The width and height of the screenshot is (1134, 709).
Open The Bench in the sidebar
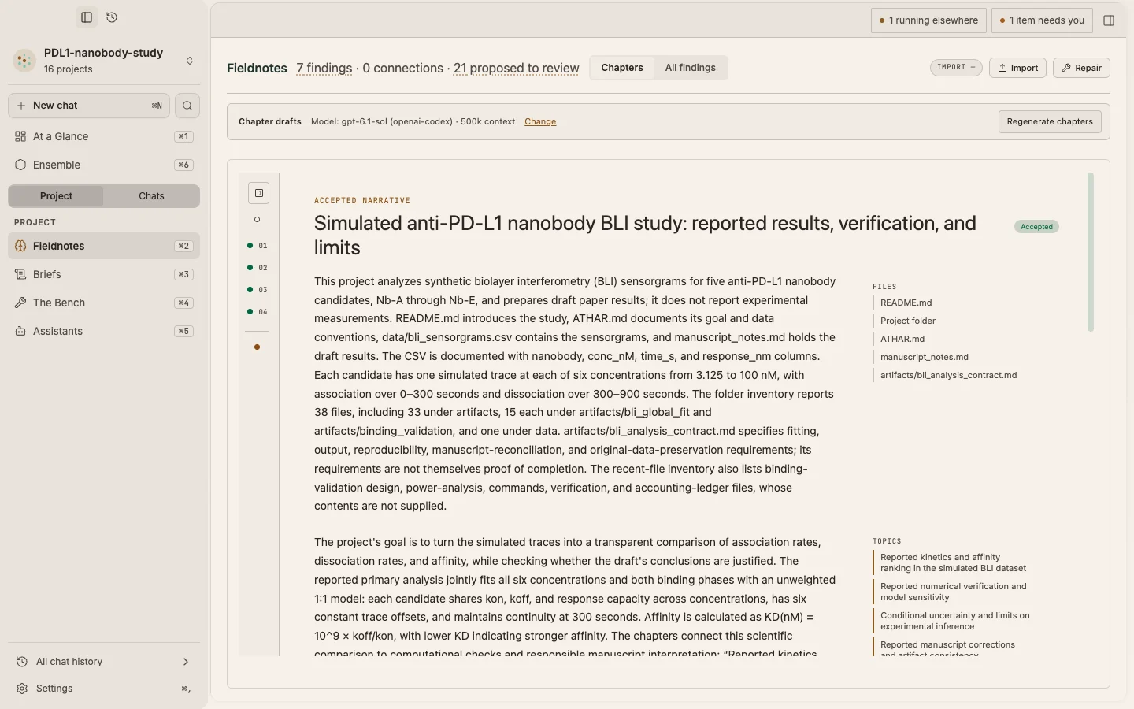(x=104, y=303)
